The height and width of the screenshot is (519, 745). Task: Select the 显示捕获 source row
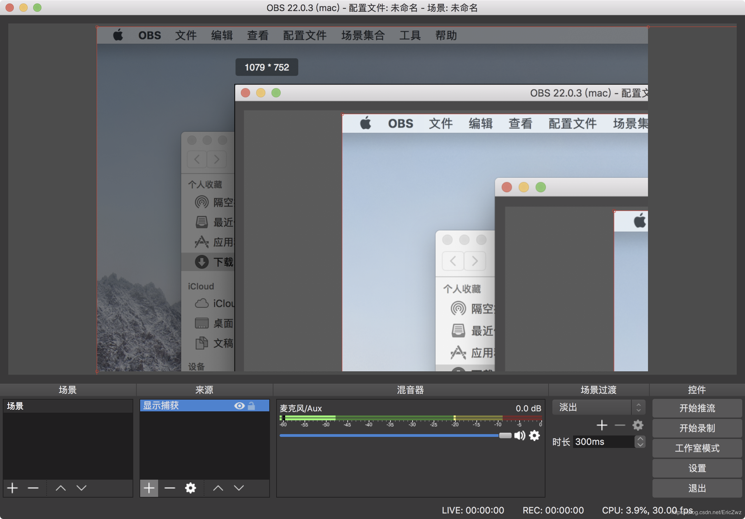click(204, 406)
